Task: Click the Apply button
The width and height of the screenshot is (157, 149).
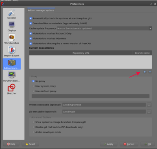Action: pos(109,144)
